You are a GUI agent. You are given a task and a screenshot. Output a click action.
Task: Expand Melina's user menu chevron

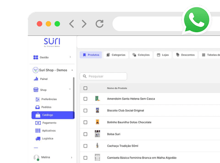pyautogui.click(x=72, y=157)
